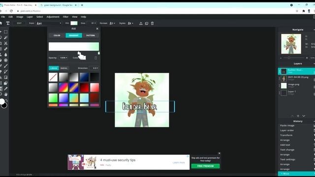Click the gradient stop handle below preview
315x177 pixels.
(x=98, y=53)
